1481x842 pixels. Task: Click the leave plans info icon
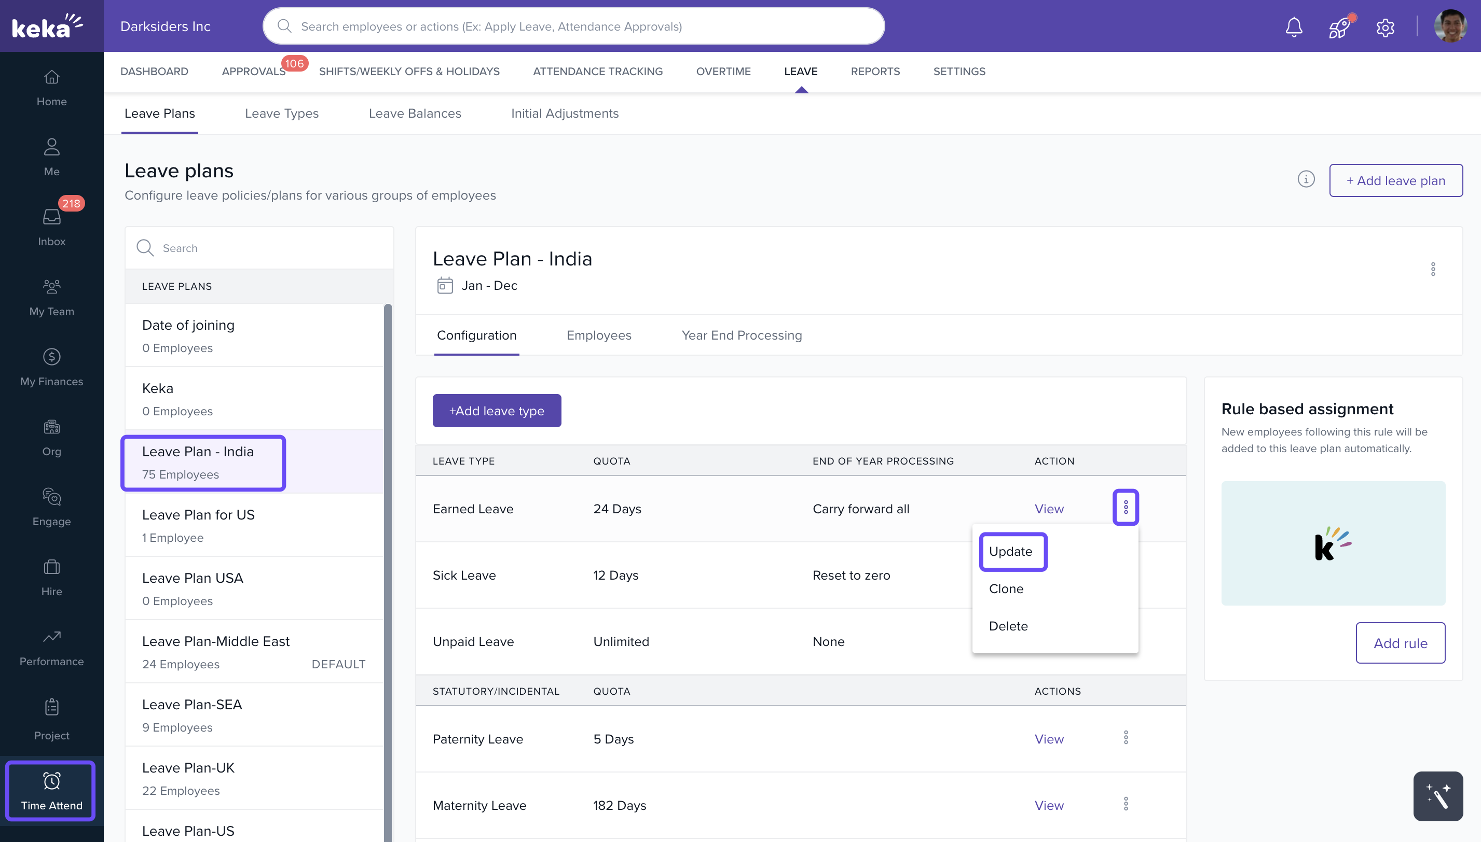coord(1306,179)
